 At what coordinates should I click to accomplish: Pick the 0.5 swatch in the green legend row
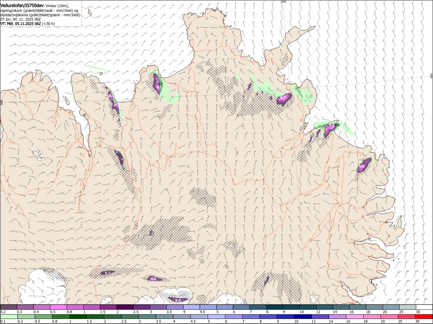click(x=43, y=317)
